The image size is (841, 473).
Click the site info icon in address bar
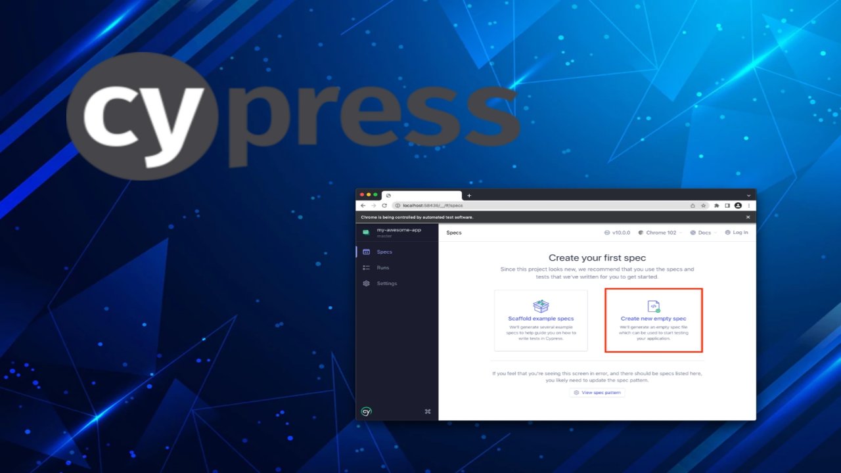[398, 206]
